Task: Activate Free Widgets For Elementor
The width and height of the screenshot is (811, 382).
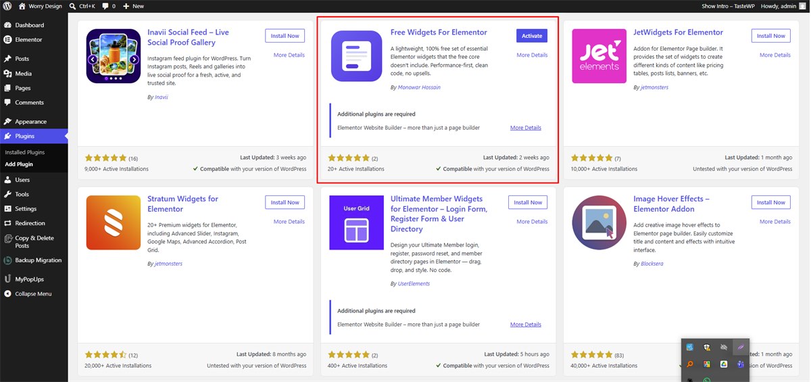Action: pos(532,36)
